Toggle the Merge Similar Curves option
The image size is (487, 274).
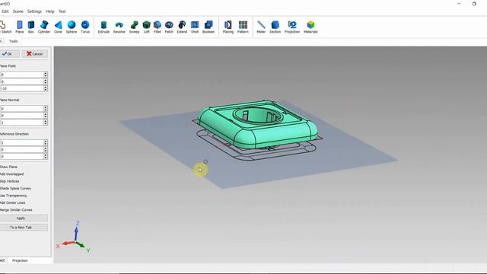(x=16, y=210)
